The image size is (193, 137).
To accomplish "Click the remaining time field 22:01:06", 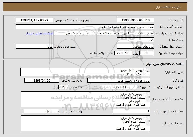I will (x=123, y=53).
